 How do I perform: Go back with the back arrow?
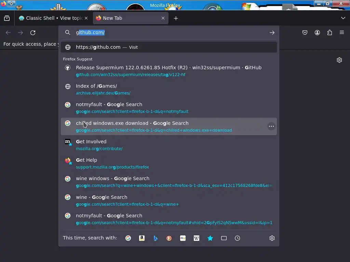pos(8,33)
